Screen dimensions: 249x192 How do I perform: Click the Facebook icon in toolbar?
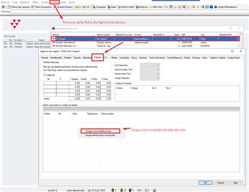(211, 7)
